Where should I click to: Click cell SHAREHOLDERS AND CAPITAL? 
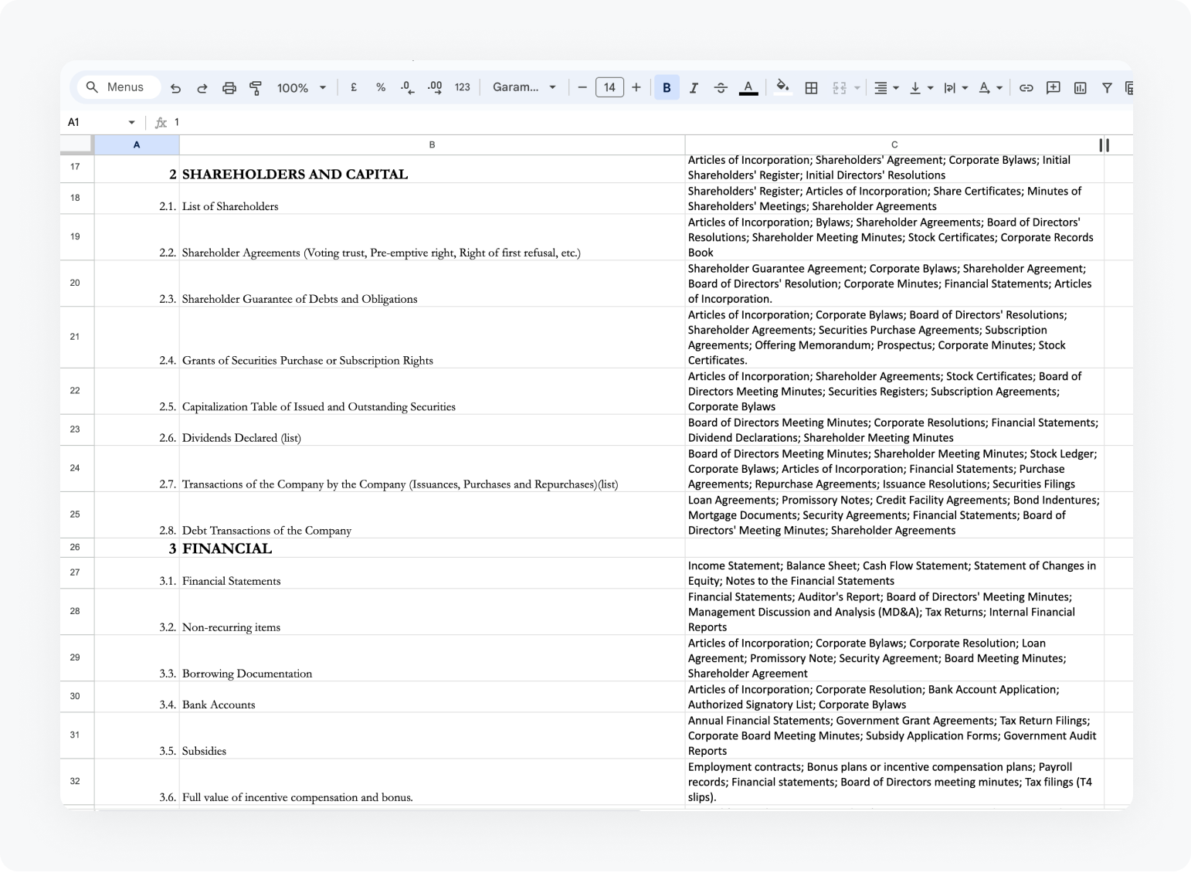(432, 168)
